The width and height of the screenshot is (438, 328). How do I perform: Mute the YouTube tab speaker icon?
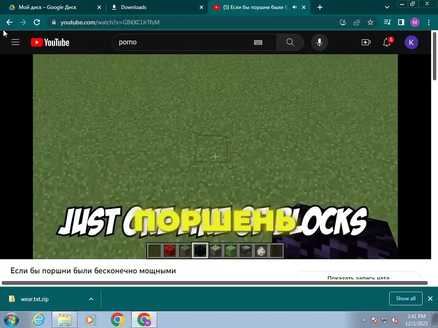[294, 7]
